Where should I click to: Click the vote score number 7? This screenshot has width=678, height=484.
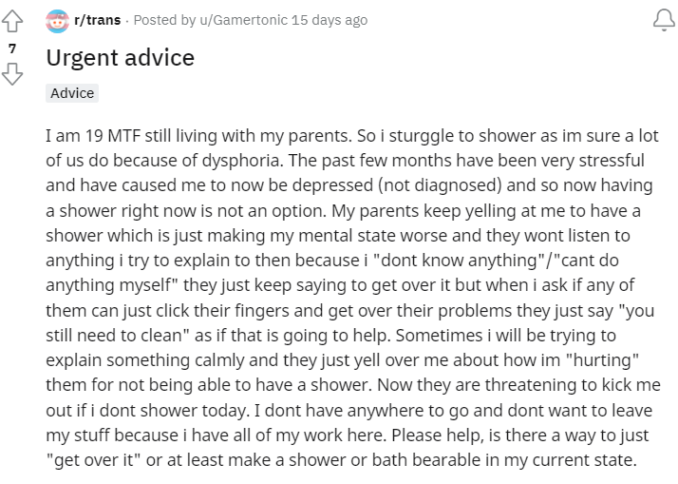coord(12,48)
